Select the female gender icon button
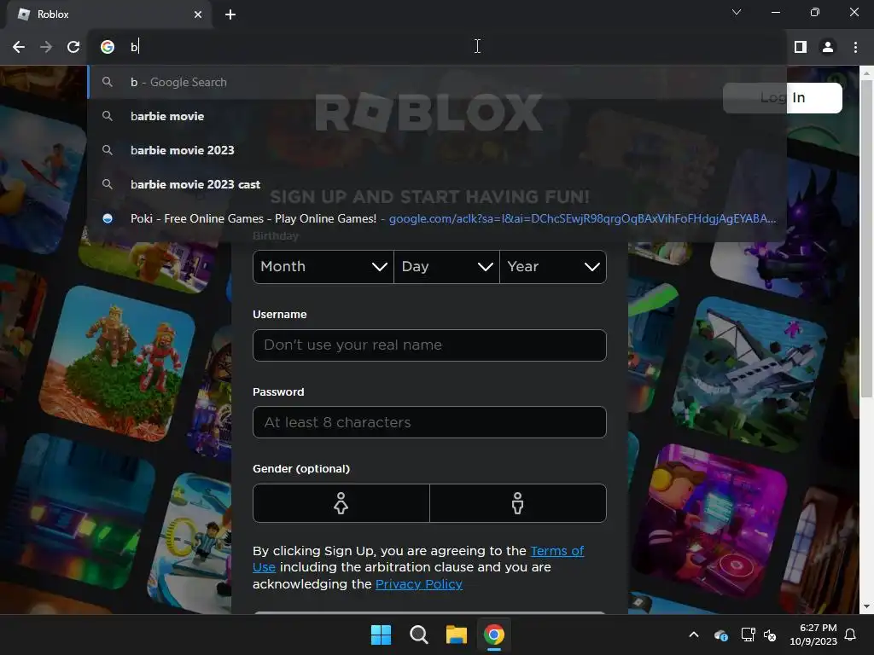The image size is (874, 655). 341,503
